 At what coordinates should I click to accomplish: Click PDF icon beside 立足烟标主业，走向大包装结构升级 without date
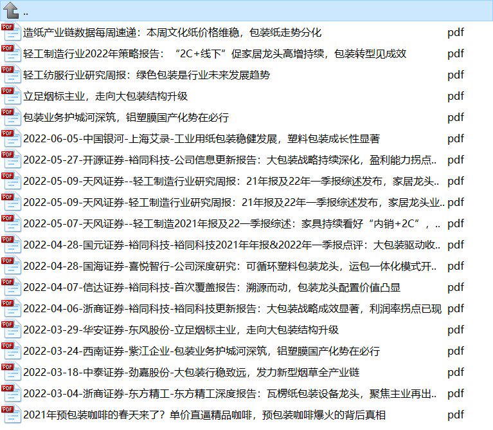click(x=11, y=96)
